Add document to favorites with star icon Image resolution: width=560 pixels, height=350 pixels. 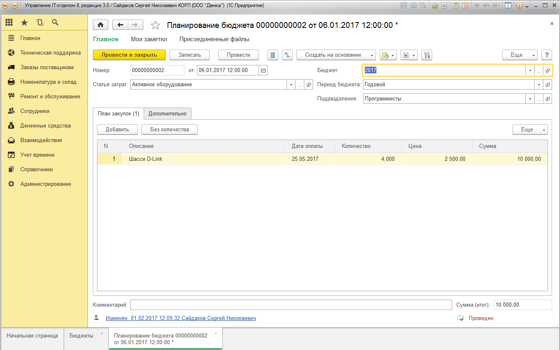(x=155, y=25)
